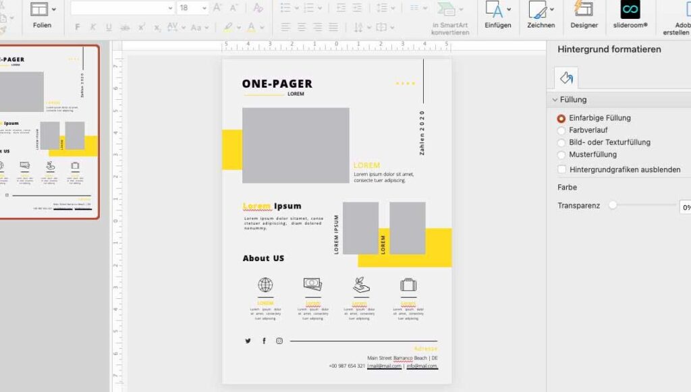Click the underline formatting button
The image size is (691, 392).
(x=109, y=28)
